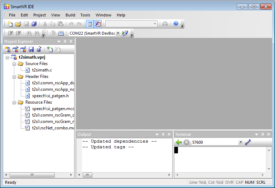Select speech\si_patgen.mco resource file

pos(53,109)
